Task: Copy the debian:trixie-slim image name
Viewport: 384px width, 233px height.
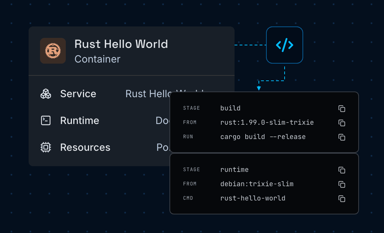Action: [x=342, y=184]
